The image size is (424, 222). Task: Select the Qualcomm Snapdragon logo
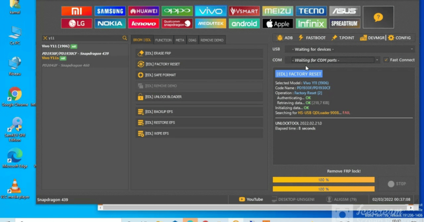177,24
